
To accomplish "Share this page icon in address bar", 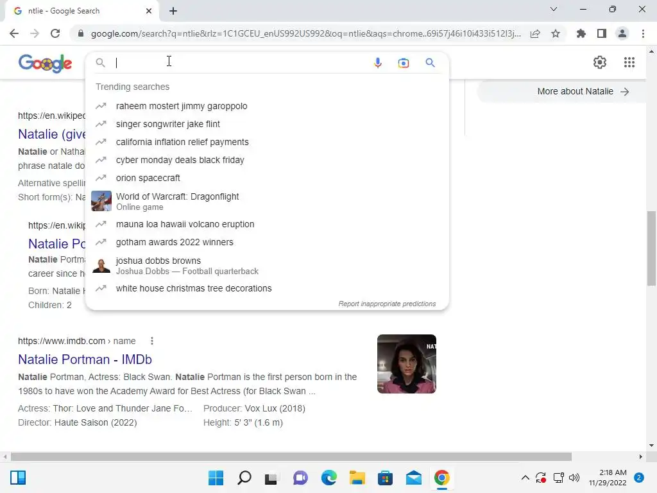I will point(535,33).
